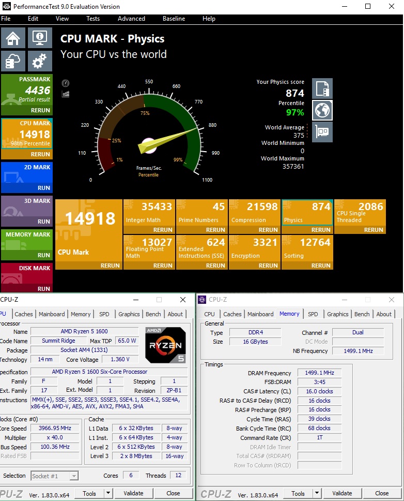Open the System Information monitor icon
This screenshot has width=404, height=501.
[x=40, y=38]
